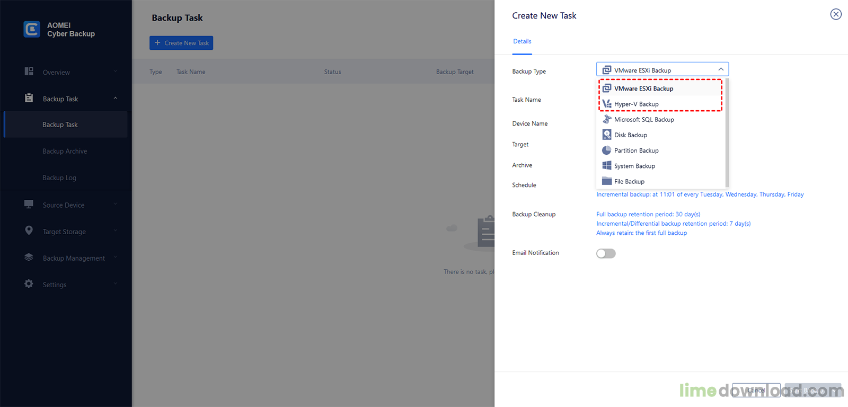
Task: Switch to the Details tab
Action: click(522, 41)
